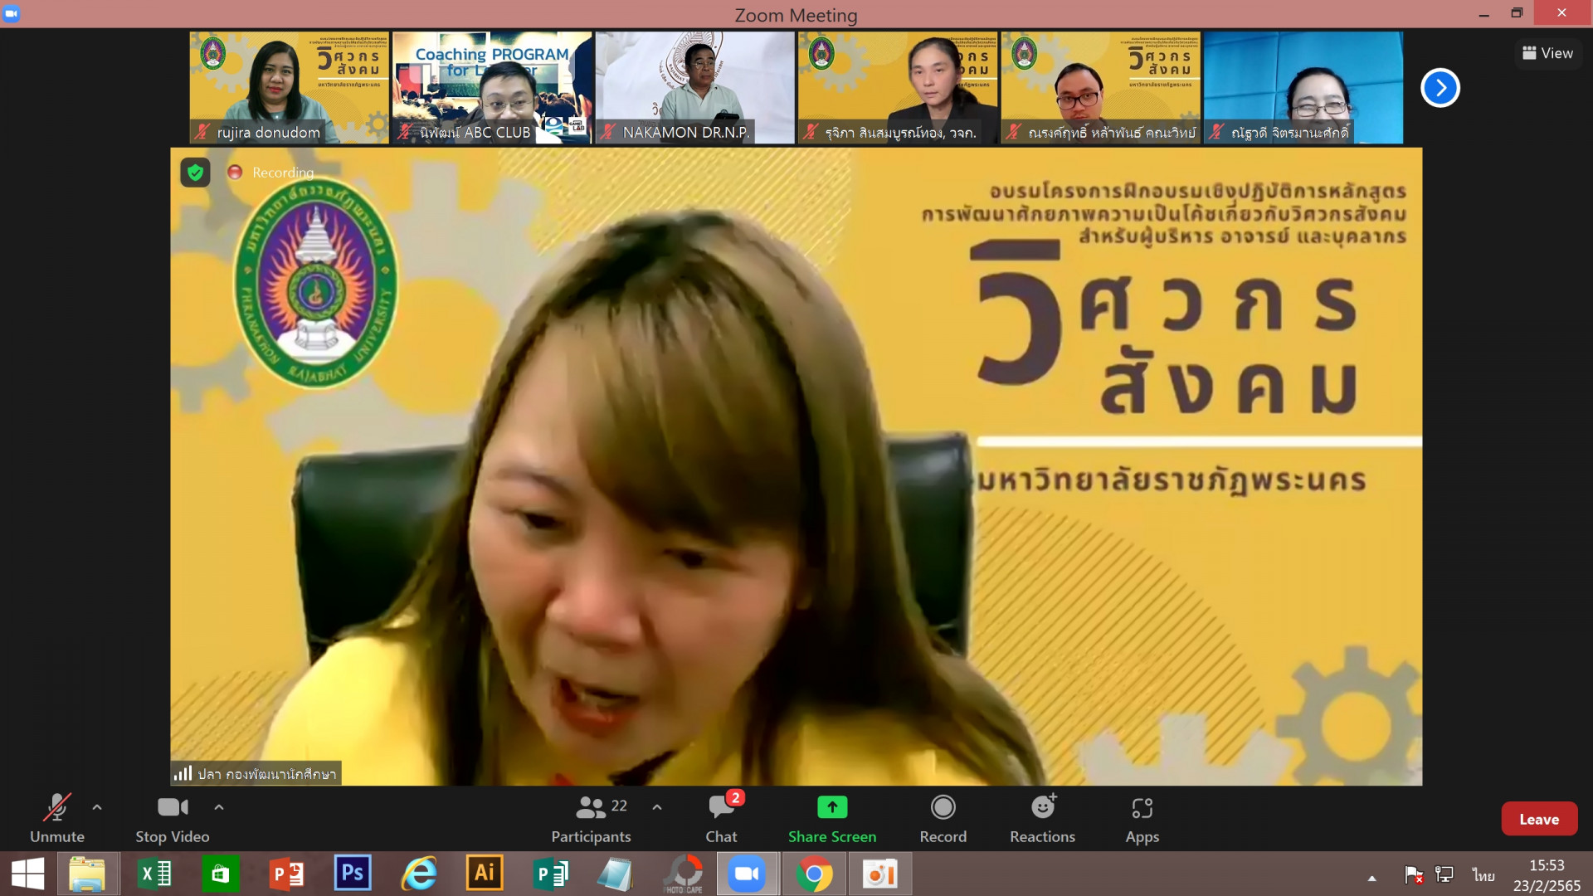
Task: Switch to Zoom taskbar icon
Action: [748, 874]
